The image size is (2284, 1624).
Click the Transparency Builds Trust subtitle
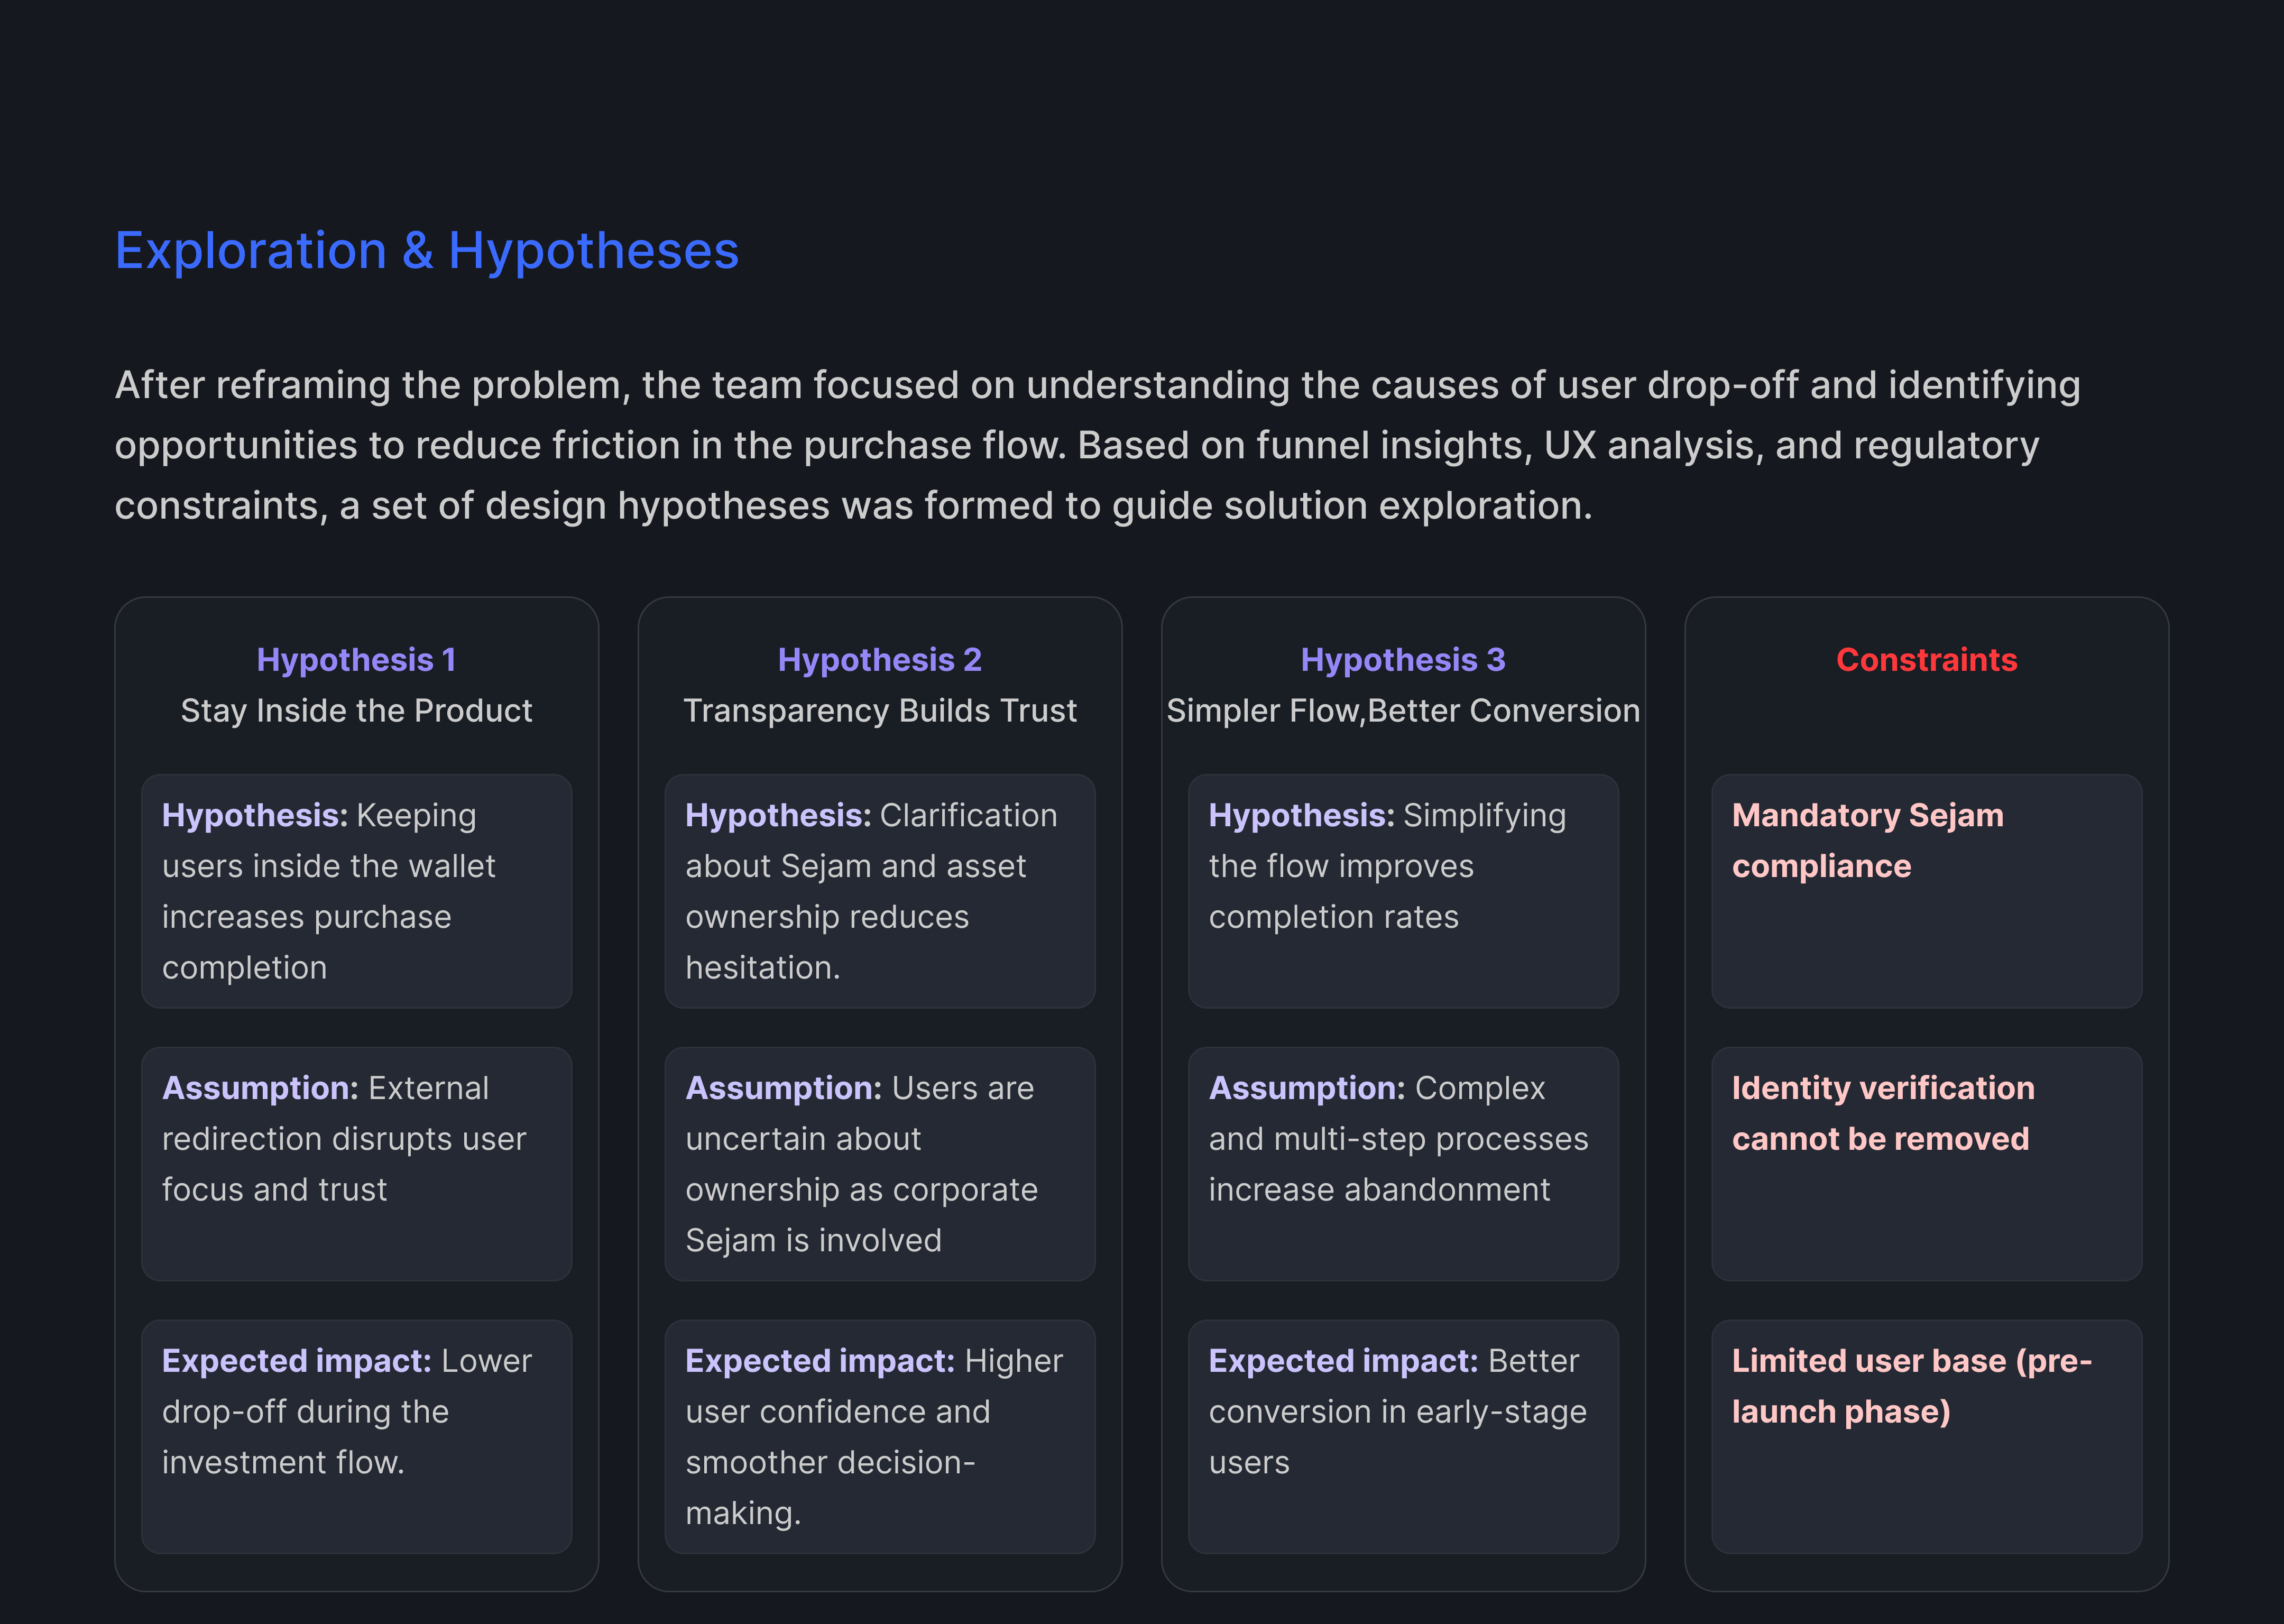coord(880,711)
